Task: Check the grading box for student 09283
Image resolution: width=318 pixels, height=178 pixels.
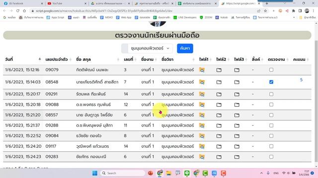Action: (x=271, y=157)
